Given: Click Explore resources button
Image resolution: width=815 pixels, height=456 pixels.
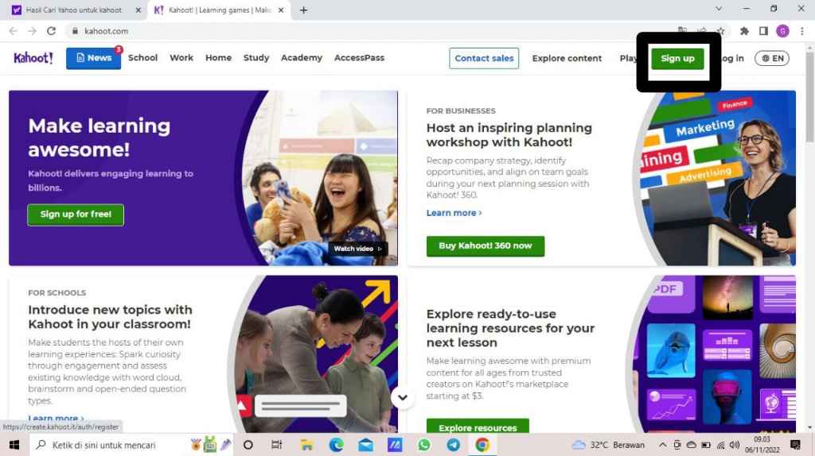Looking at the screenshot, I should [x=478, y=427].
